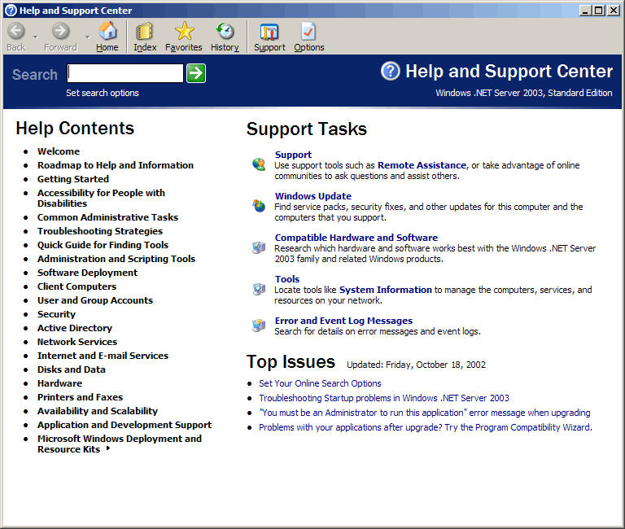The height and width of the screenshot is (529, 625).
Task: Open Client Computers topic
Action: (x=77, y=286)
